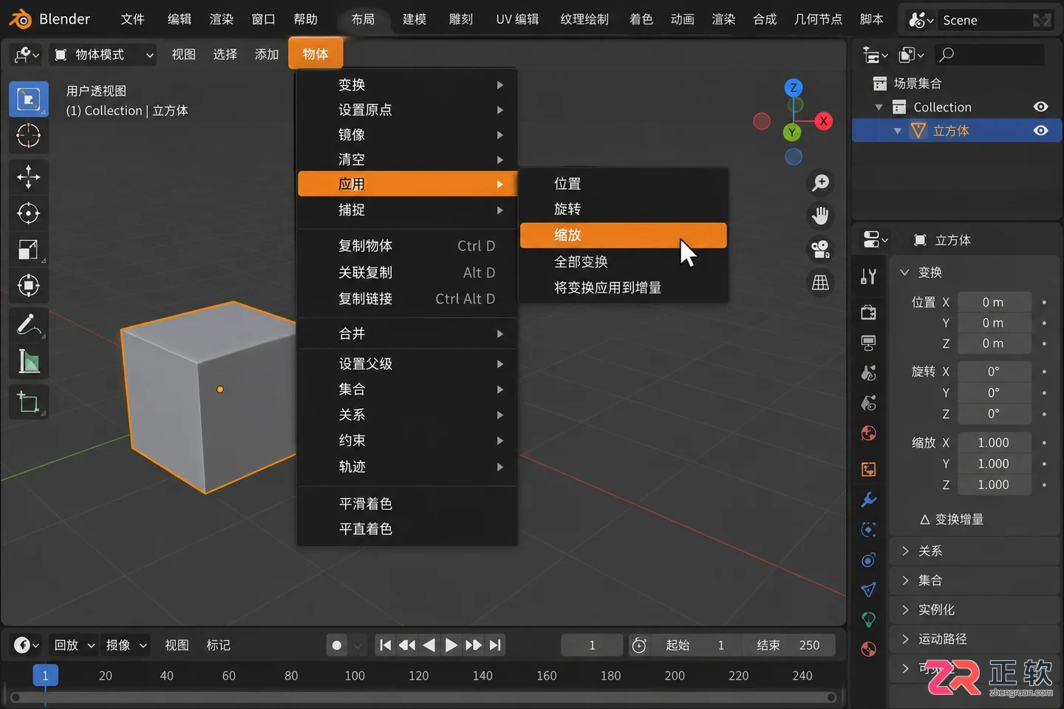Viewport: 1064px width, 709px height.
Task: Click the timeline horizontal scrollbar
Action: tap(423, 697)
